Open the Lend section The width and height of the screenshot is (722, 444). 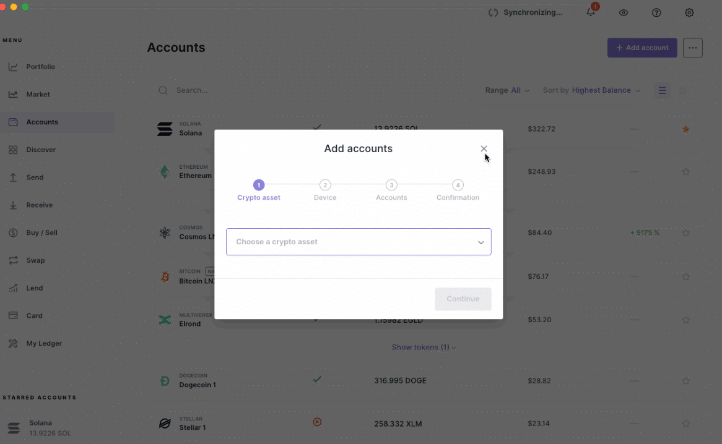click(x=35, y=288)
